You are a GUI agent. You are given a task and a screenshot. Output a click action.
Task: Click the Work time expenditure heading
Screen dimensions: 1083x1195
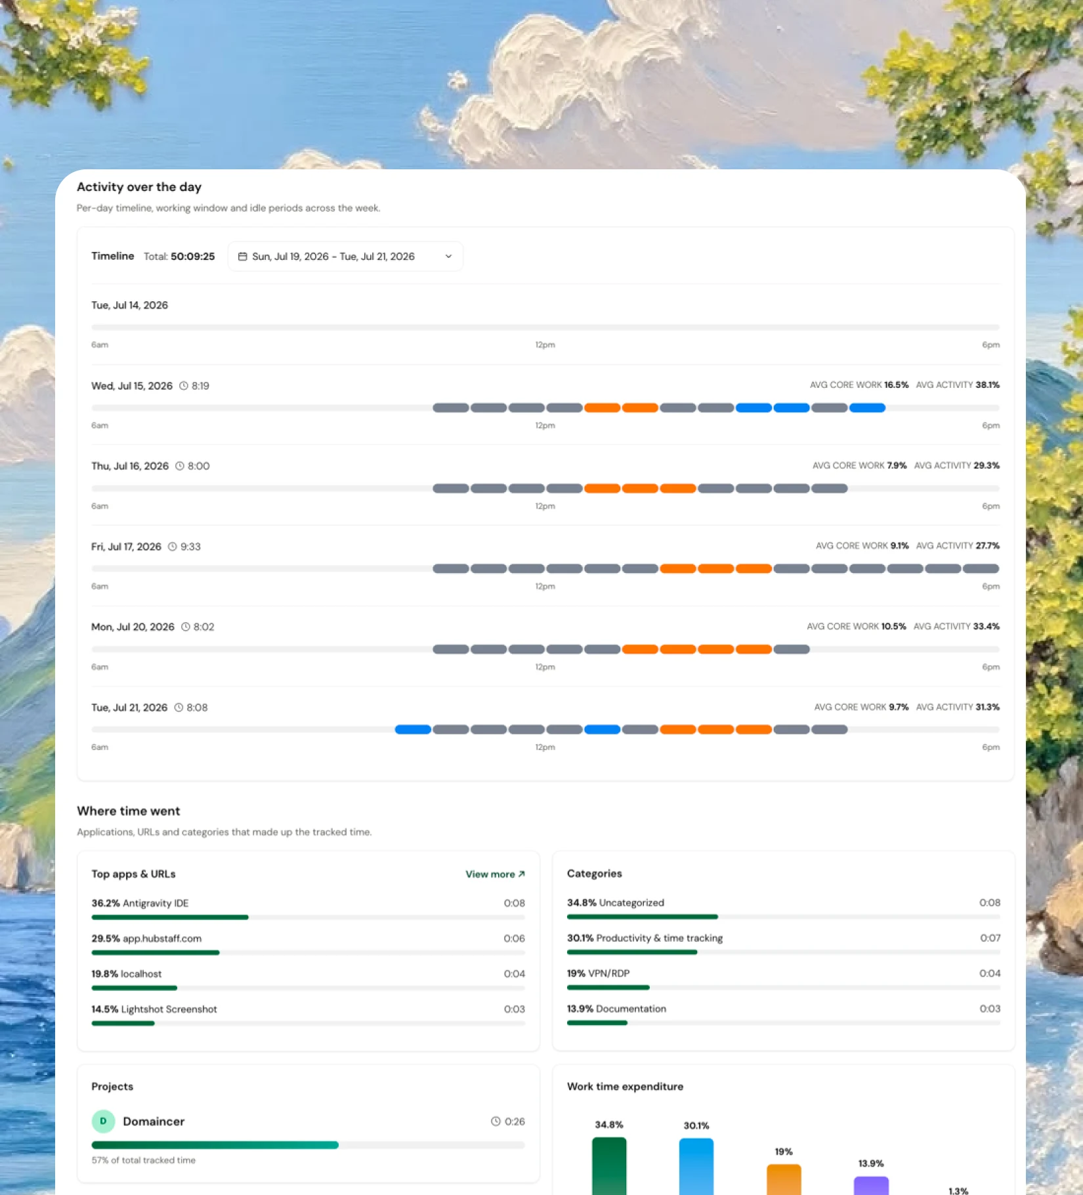pyautogui.click(x=625, y=1087)
